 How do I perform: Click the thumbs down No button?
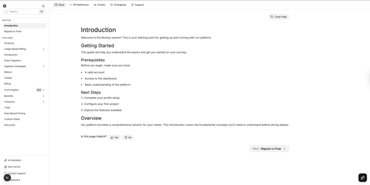pyautogui.click(x=128, y=137)
